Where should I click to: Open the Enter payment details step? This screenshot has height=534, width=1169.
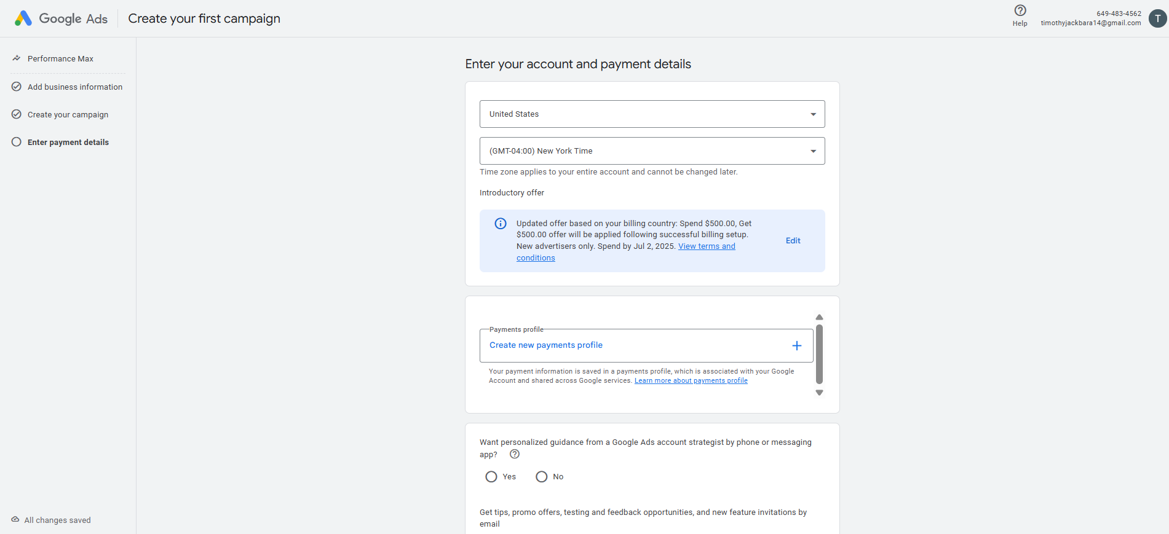pyautogui.click(x=68, y=143)
